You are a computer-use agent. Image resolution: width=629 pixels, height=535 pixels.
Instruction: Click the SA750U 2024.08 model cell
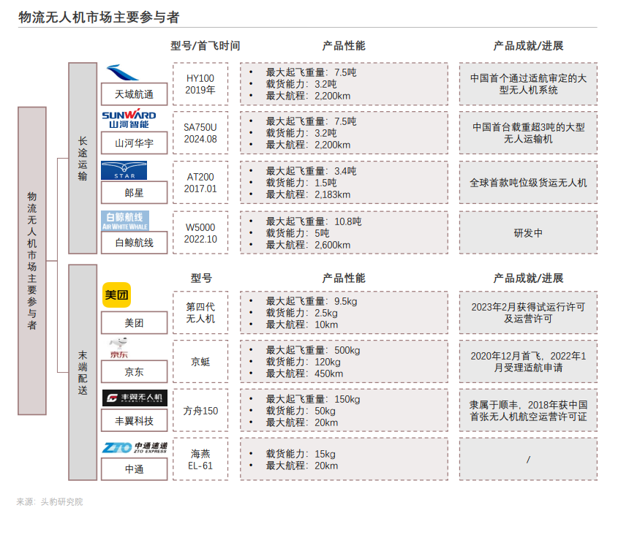200,133
